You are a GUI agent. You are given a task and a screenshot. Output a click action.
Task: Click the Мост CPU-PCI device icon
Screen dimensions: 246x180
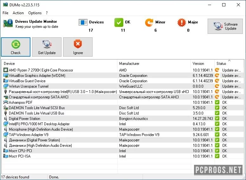coord(6,151)
